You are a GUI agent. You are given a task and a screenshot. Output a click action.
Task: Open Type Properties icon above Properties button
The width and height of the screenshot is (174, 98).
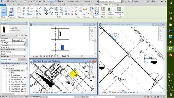point(11,9)
